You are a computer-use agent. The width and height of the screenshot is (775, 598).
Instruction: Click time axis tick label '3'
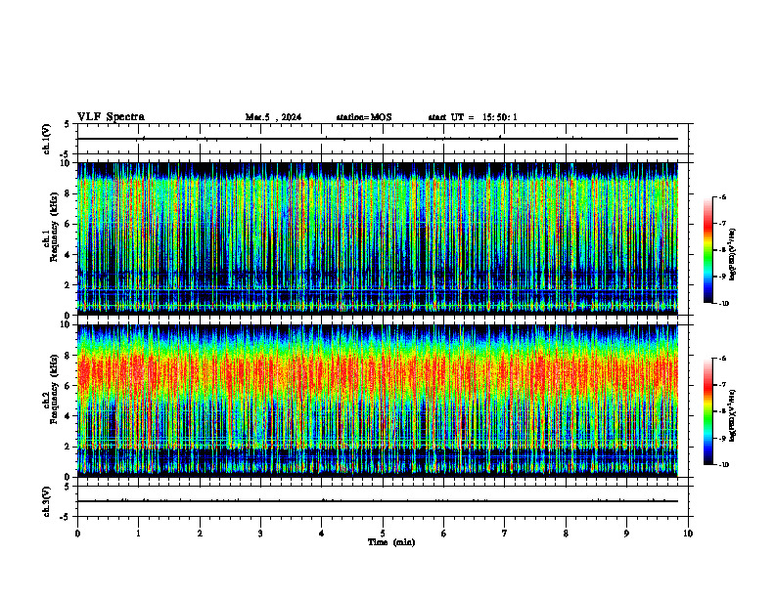(260, 534)
